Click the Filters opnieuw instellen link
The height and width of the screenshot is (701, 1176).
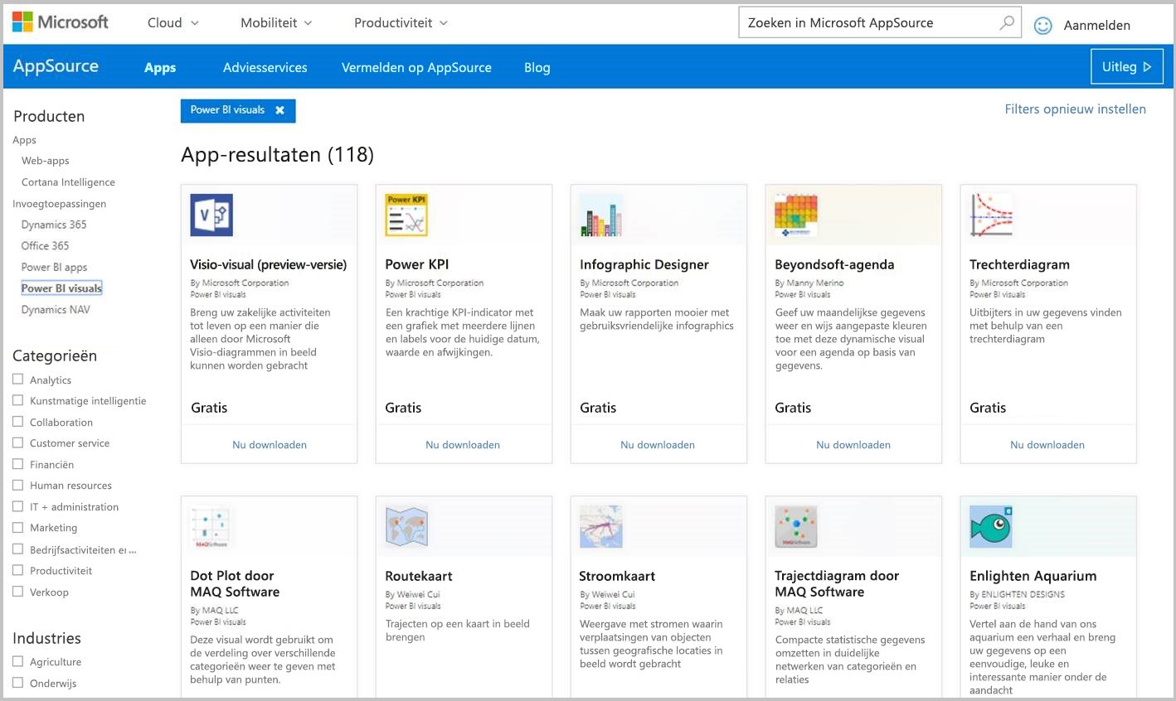1075,109
